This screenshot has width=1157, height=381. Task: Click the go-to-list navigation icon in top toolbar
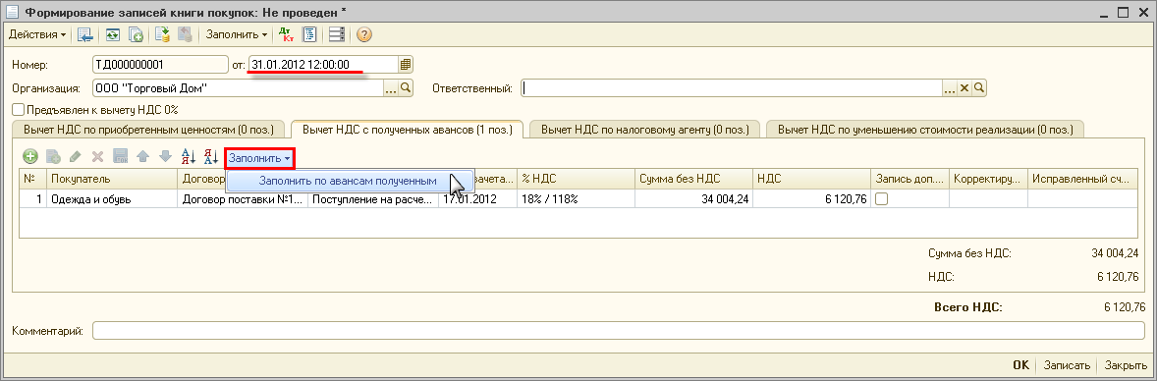[x=84, y=34]
